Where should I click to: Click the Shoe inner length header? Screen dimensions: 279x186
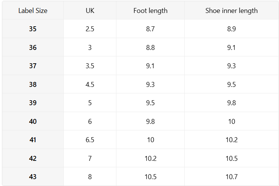231,11
